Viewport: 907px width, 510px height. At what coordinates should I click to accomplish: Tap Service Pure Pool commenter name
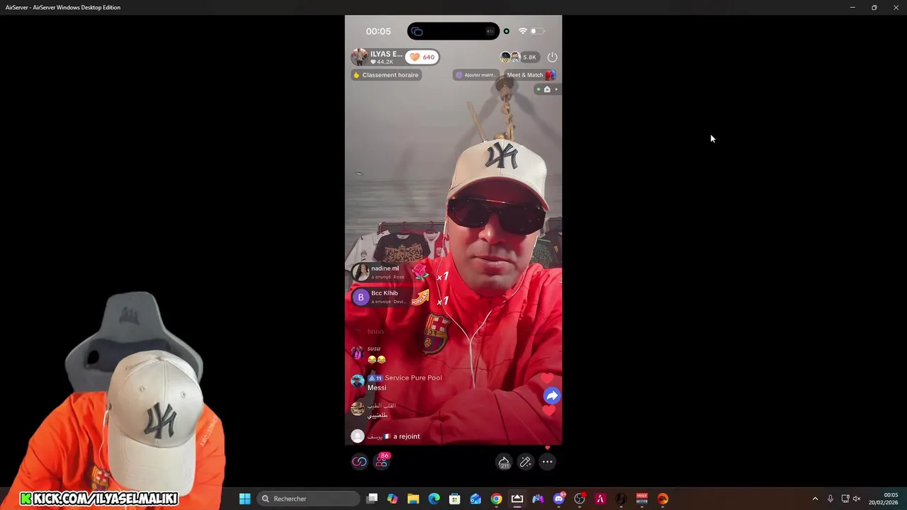pyautogui.click(x=413, y=378)
